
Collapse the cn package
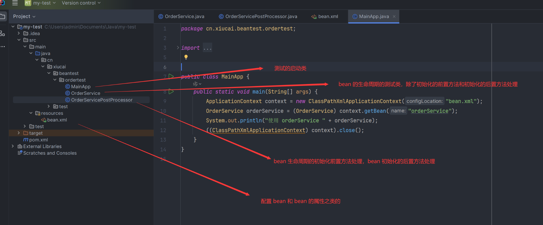pyautogui.click(x=37, y=60)
